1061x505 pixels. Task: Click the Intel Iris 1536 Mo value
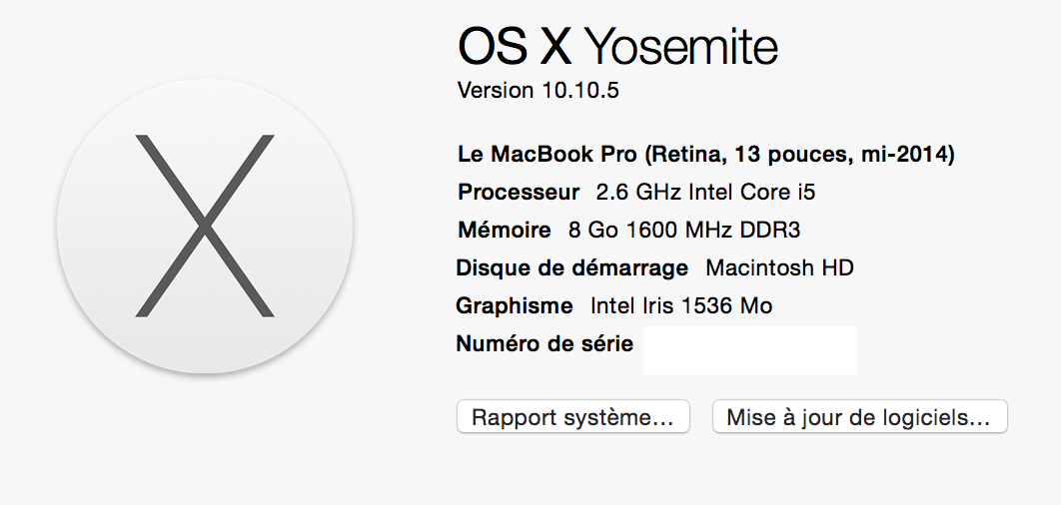point(681,305)
